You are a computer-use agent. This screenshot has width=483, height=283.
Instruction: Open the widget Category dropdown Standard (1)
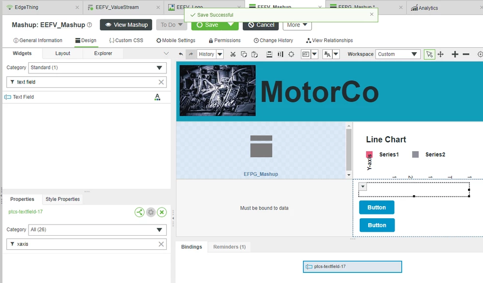97,68
